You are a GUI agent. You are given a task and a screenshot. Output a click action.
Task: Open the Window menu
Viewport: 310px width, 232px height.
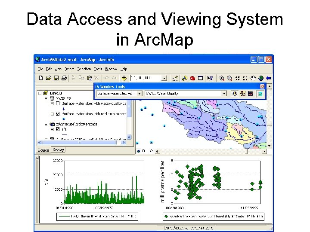111,69
